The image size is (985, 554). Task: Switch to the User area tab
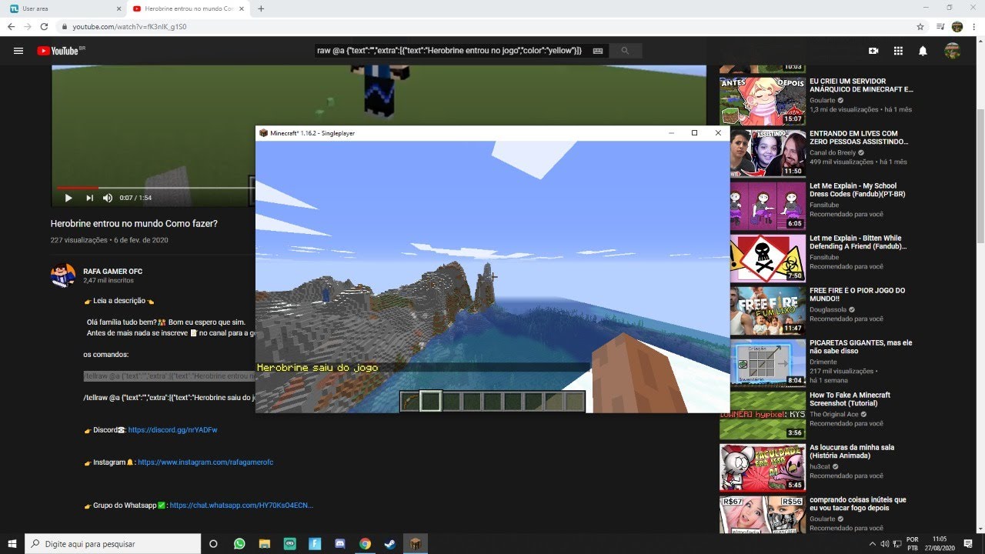(x=65, y=8)
